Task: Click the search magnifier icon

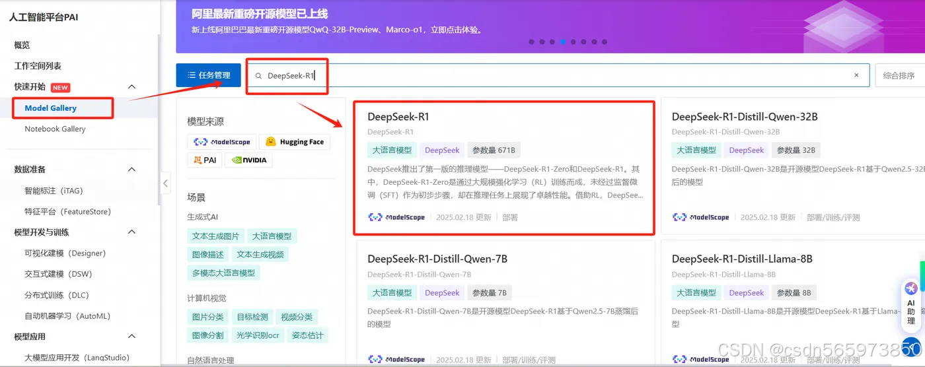Action: (x=259, y=76)
